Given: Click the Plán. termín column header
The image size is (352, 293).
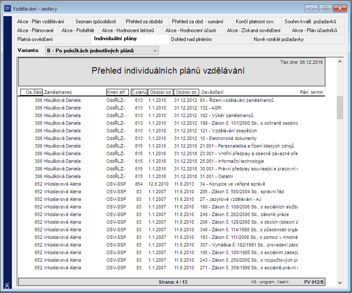Looking at the screenshot, I should pos(311,92).
